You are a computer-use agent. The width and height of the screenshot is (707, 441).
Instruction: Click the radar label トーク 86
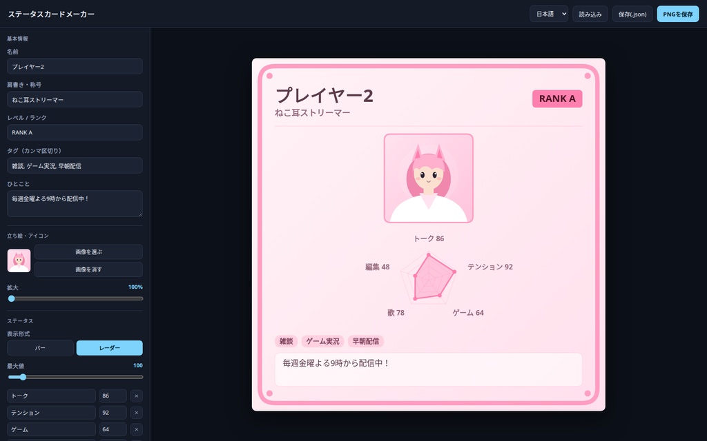[429, 238]
